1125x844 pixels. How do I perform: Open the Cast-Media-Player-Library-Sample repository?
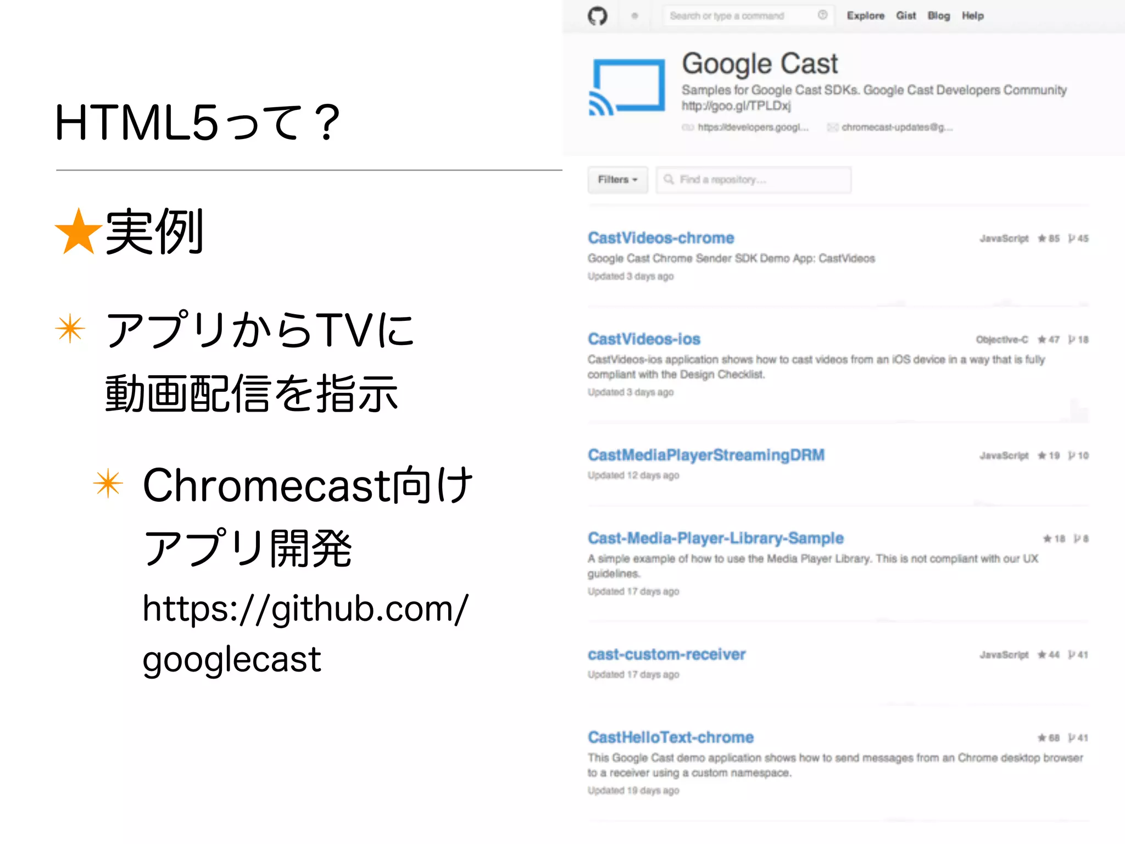point(715,538)
